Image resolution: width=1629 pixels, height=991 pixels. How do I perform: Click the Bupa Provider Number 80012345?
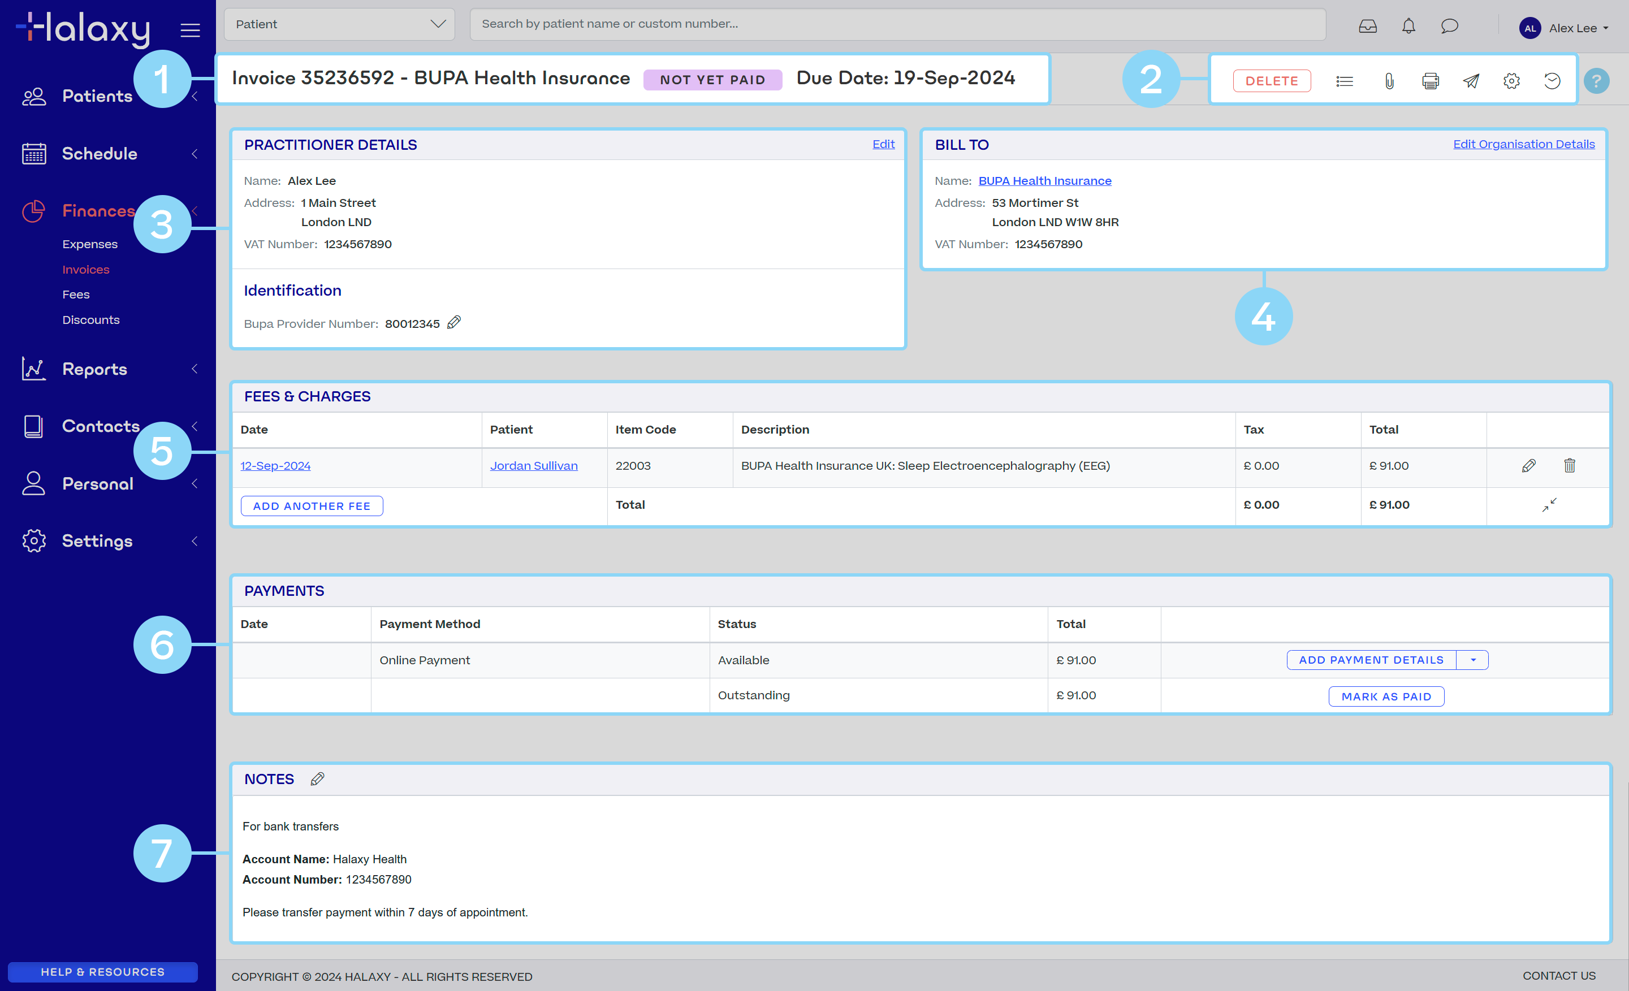coord(412,323)
